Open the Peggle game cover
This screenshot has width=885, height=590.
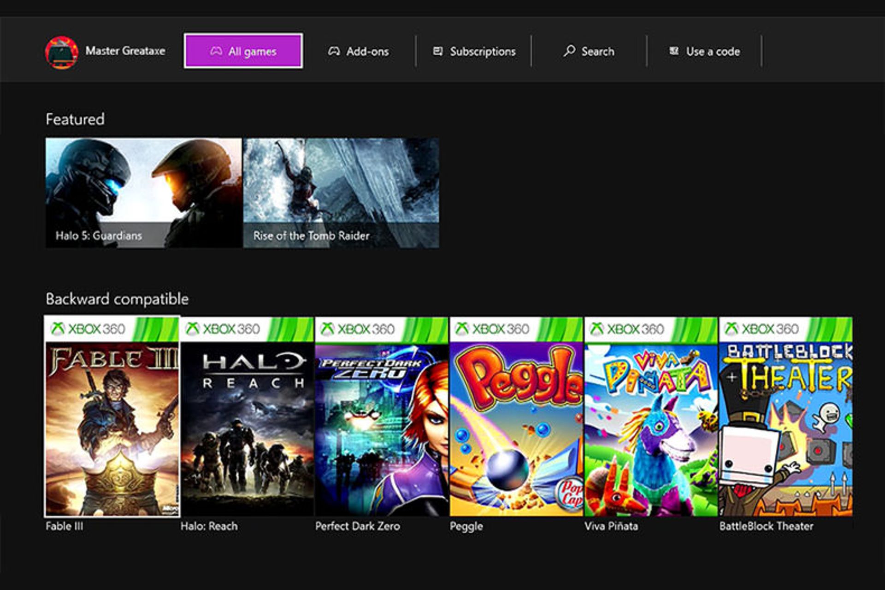[x=516, y=416]
